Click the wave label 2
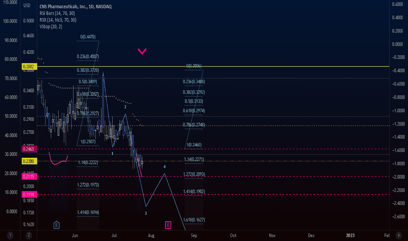The width and height of the screenshot is (408, 241). coord(125,107)
